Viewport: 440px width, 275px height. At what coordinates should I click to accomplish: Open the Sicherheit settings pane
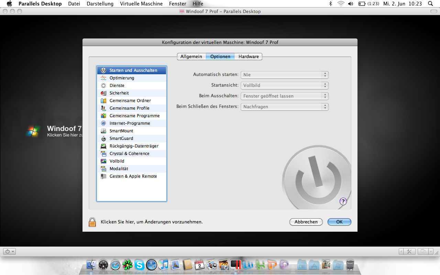[x=132, y=93]
